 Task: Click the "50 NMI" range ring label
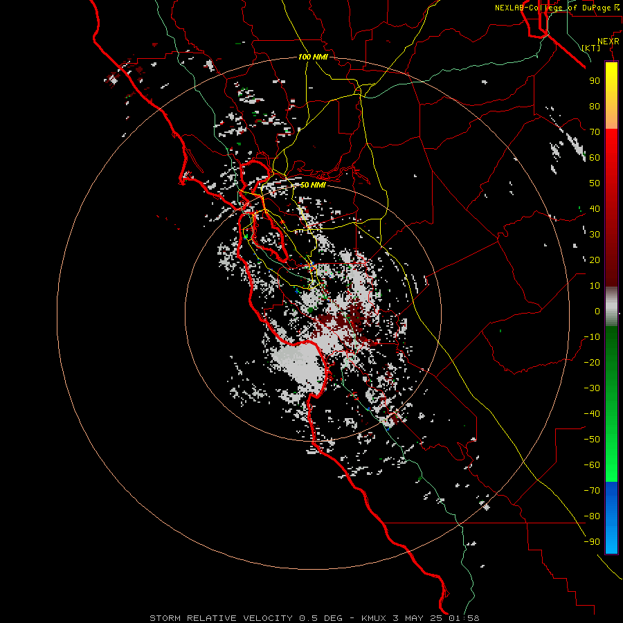coord(313,185)
